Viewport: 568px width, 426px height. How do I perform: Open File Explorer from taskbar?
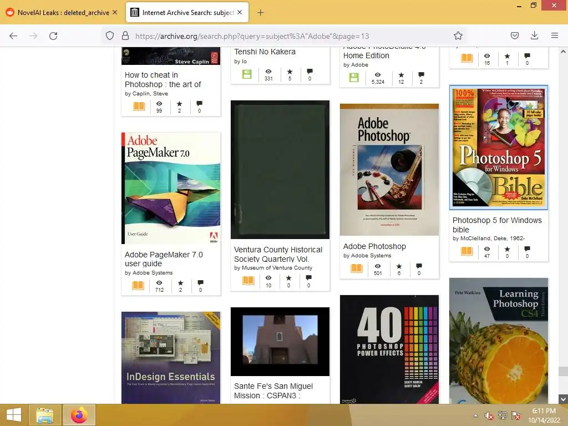[x=45, y=415]
